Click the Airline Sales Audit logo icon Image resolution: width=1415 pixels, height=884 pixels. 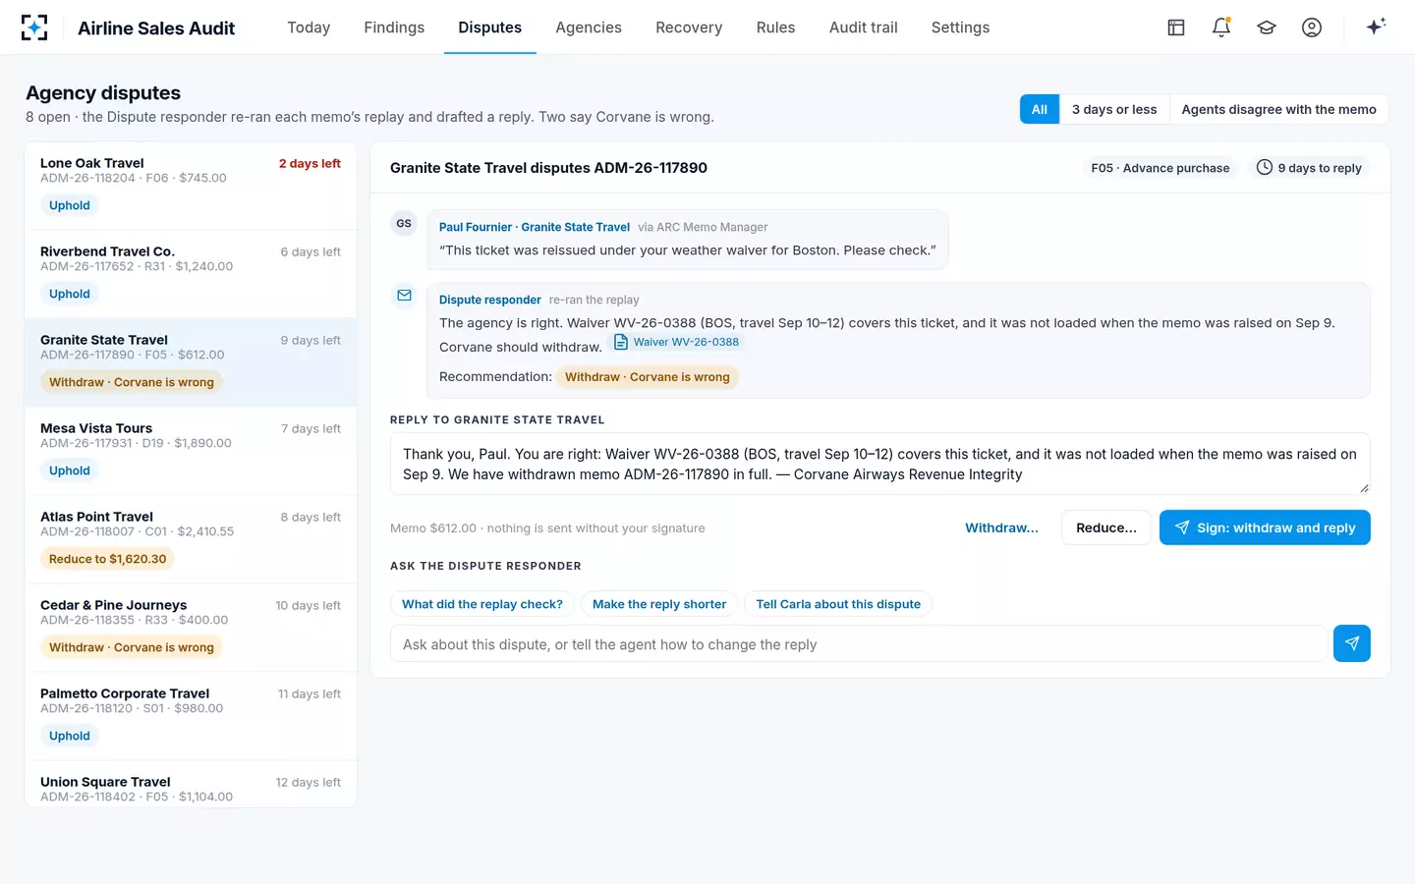click(x=34, y=28)
